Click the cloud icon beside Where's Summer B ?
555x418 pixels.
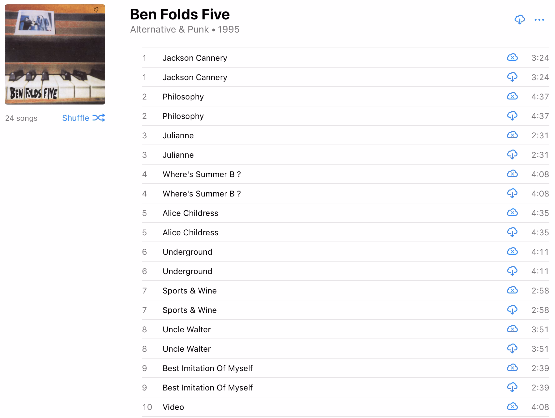coord(512,174)
